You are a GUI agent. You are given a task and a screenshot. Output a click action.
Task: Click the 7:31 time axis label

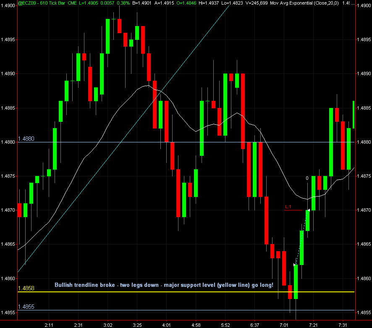343,325
